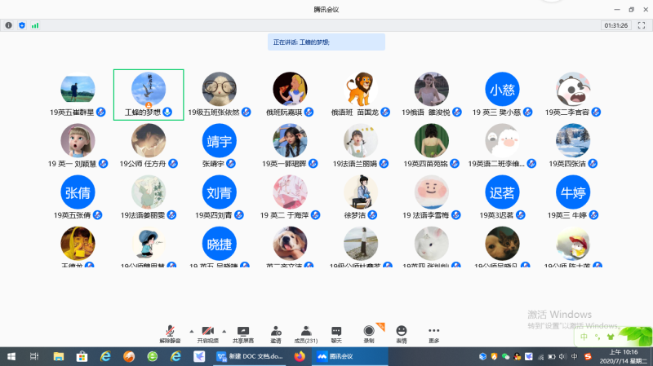Open the chat (聊天) panel
Image resolution: width=653 pixels, height=366 pixels.
[x=336, y=331]
